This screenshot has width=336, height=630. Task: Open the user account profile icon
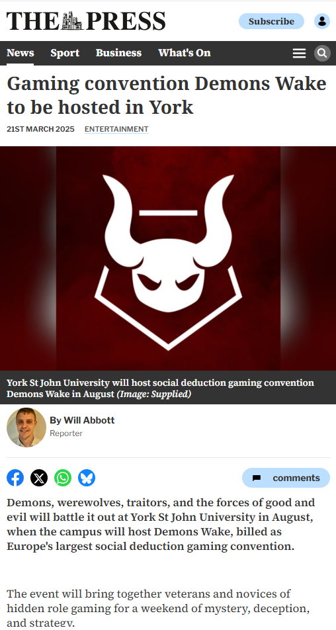tap(322, 21)
